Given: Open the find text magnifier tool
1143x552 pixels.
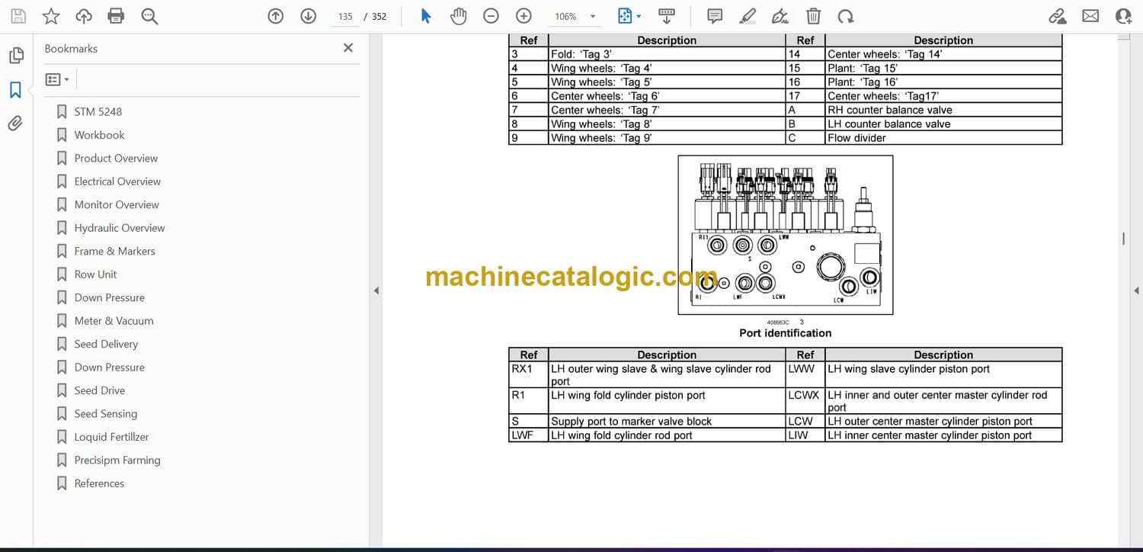Looking at the screenshot, I should [149, 16].
